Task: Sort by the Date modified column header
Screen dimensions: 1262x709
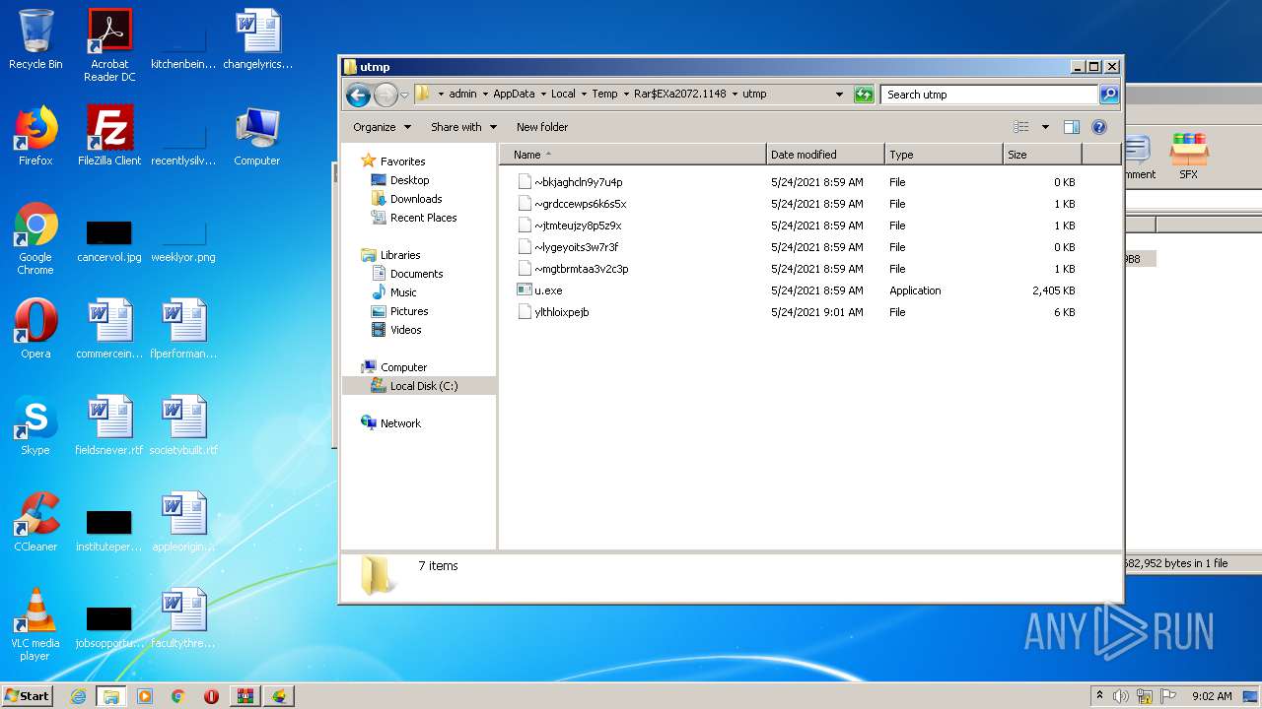Action: pyautogui.click(x=825, y=155)
